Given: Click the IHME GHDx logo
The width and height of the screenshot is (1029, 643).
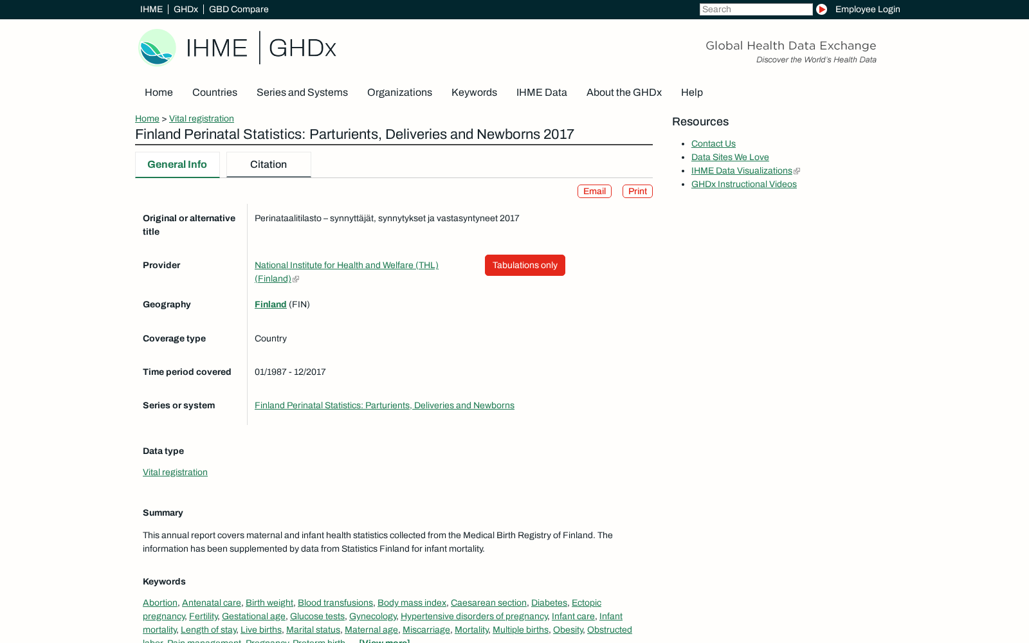Looking at the screenshot, I should [237, 48].
